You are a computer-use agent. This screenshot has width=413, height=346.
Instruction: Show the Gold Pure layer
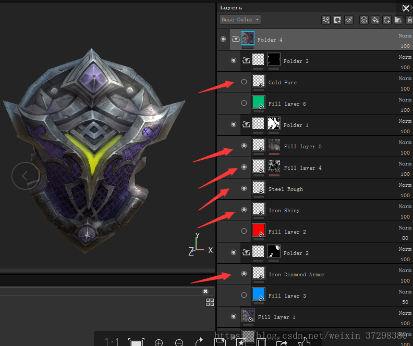(244, 82)
